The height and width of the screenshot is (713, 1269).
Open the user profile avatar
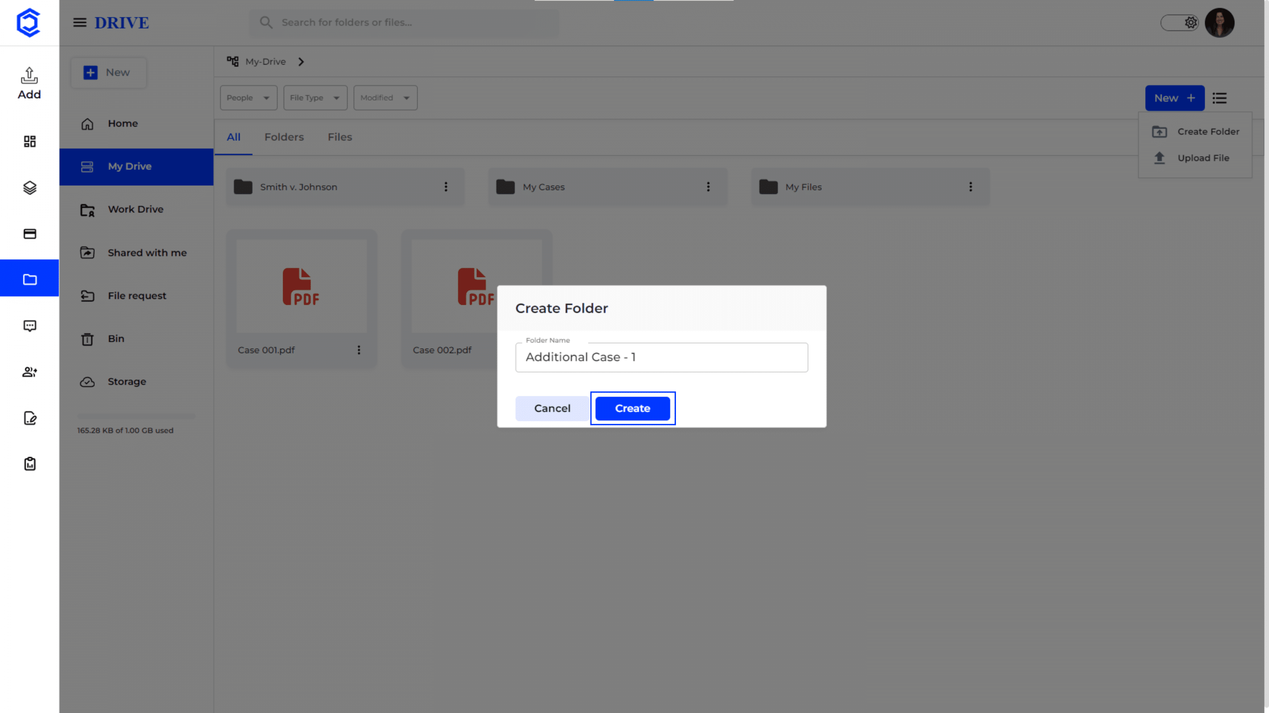[1219, 22]
